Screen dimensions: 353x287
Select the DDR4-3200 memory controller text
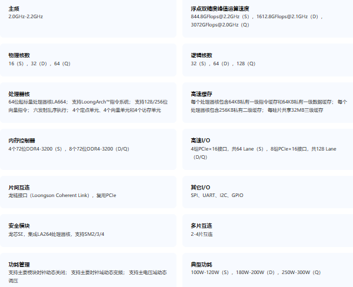click(69, 149)
